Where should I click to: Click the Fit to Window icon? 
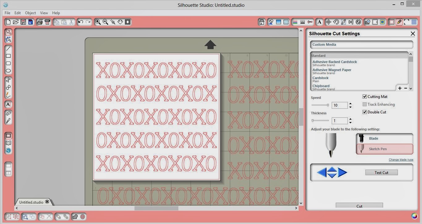(x=128, y=22)
